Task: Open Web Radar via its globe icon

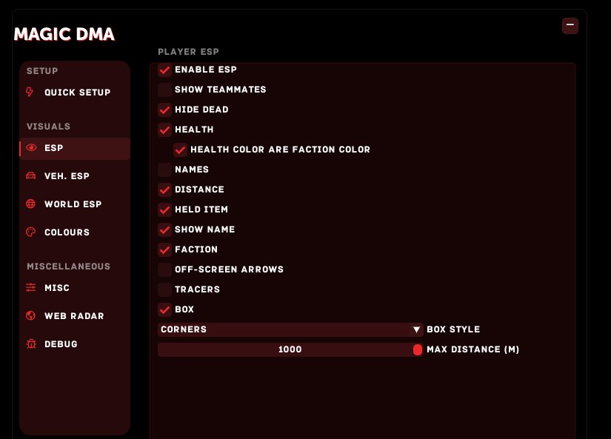Action: [x=31, y=315]
